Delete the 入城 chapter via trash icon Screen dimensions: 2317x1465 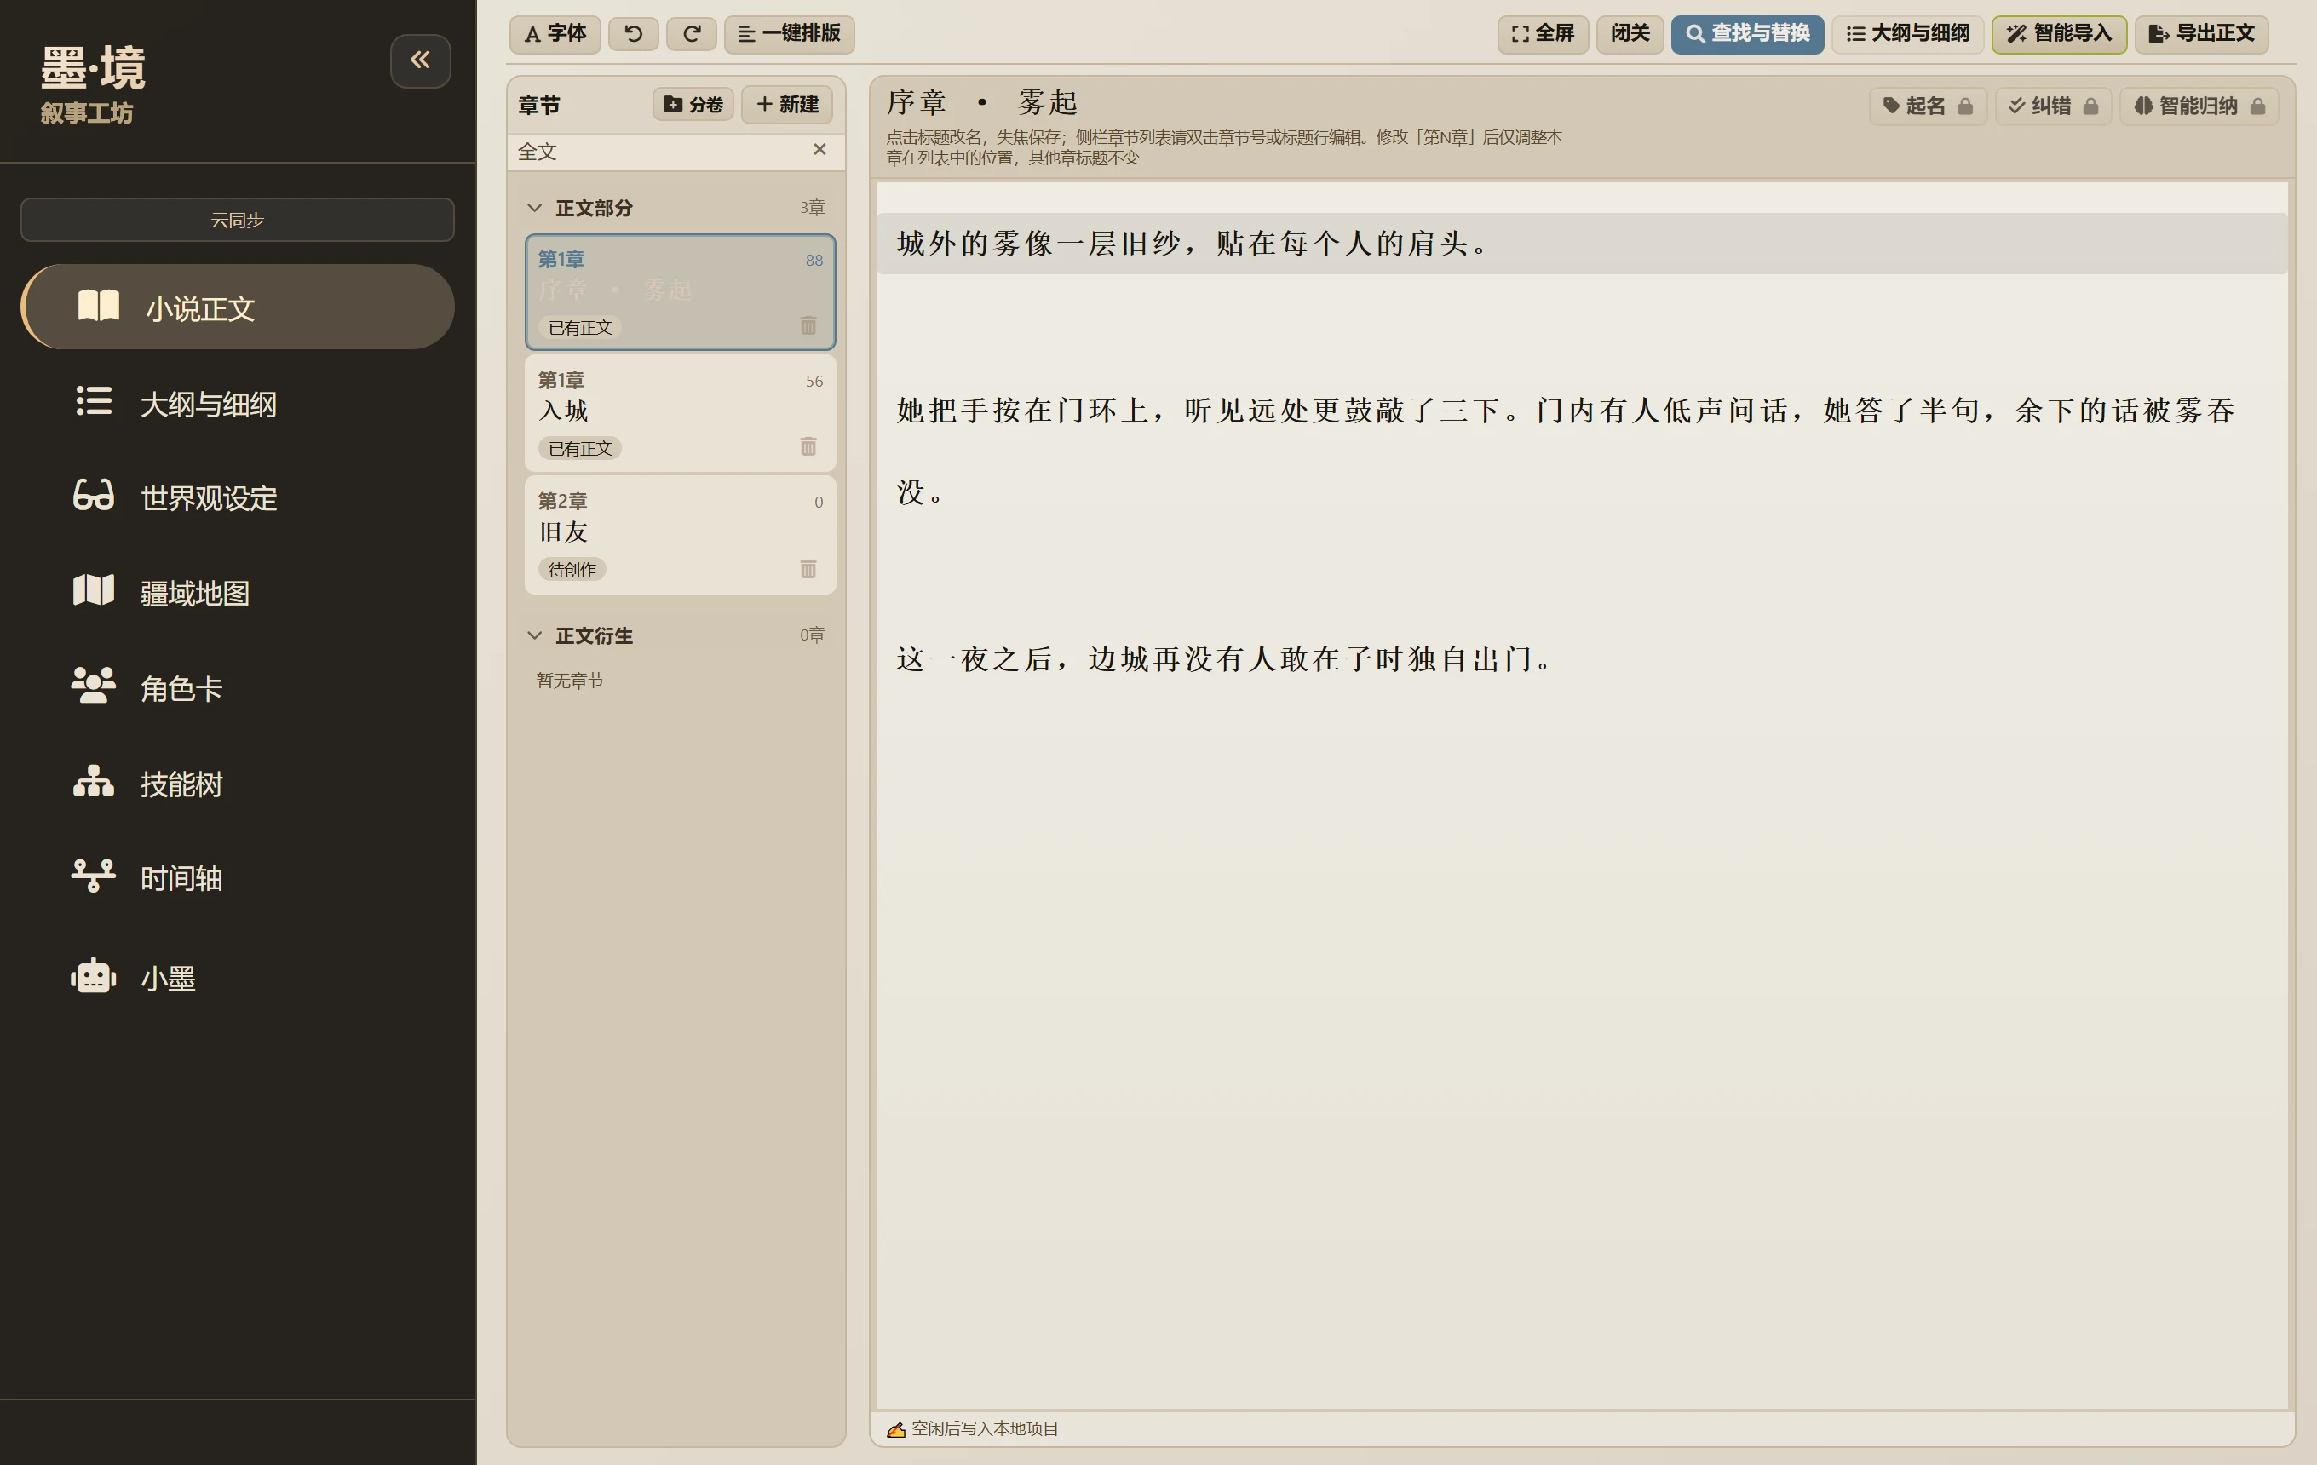coord(808,446)
